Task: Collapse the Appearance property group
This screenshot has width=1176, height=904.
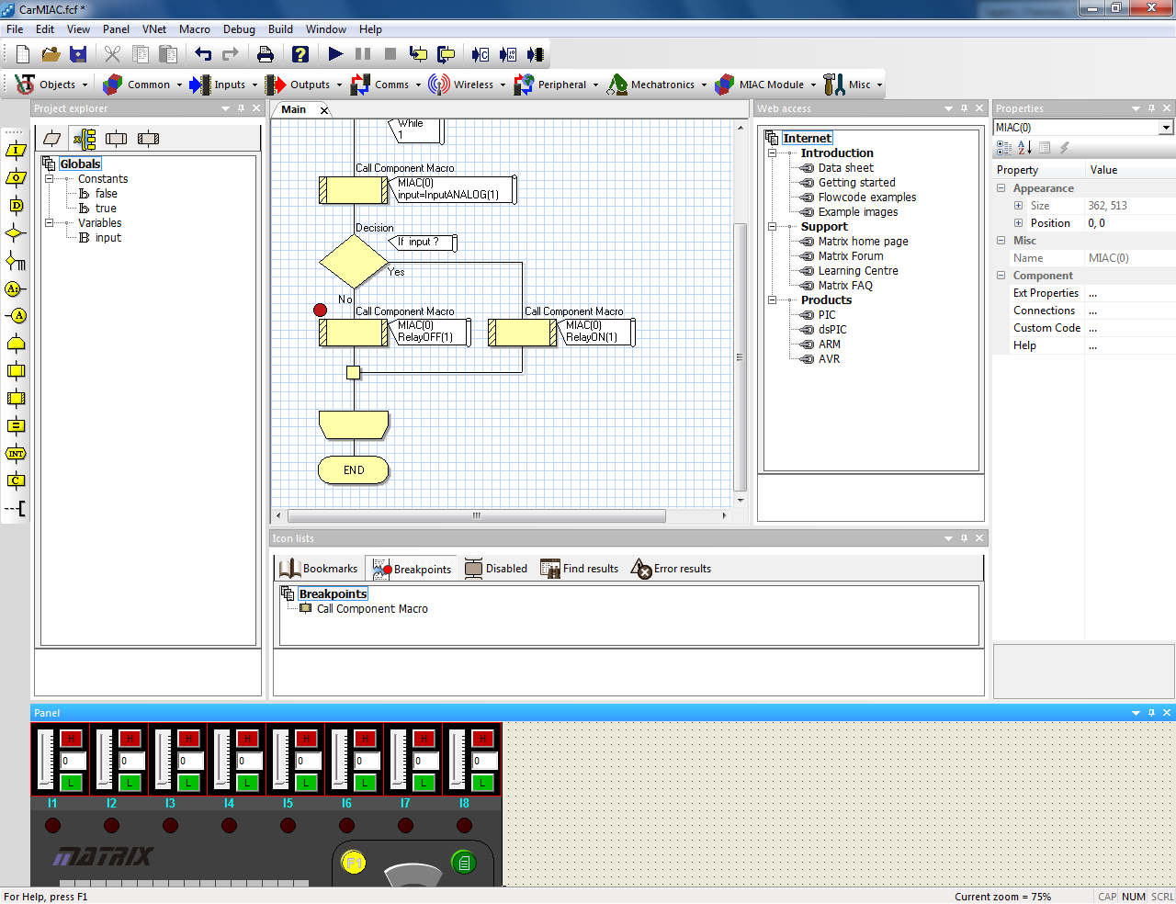Action: (x=1001, y=188)
